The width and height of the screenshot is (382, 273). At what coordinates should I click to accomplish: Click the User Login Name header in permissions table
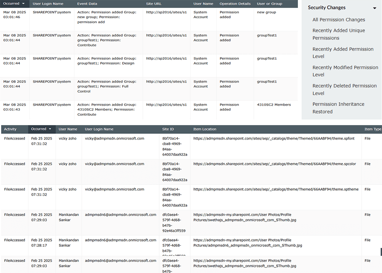tap(48, 4)
